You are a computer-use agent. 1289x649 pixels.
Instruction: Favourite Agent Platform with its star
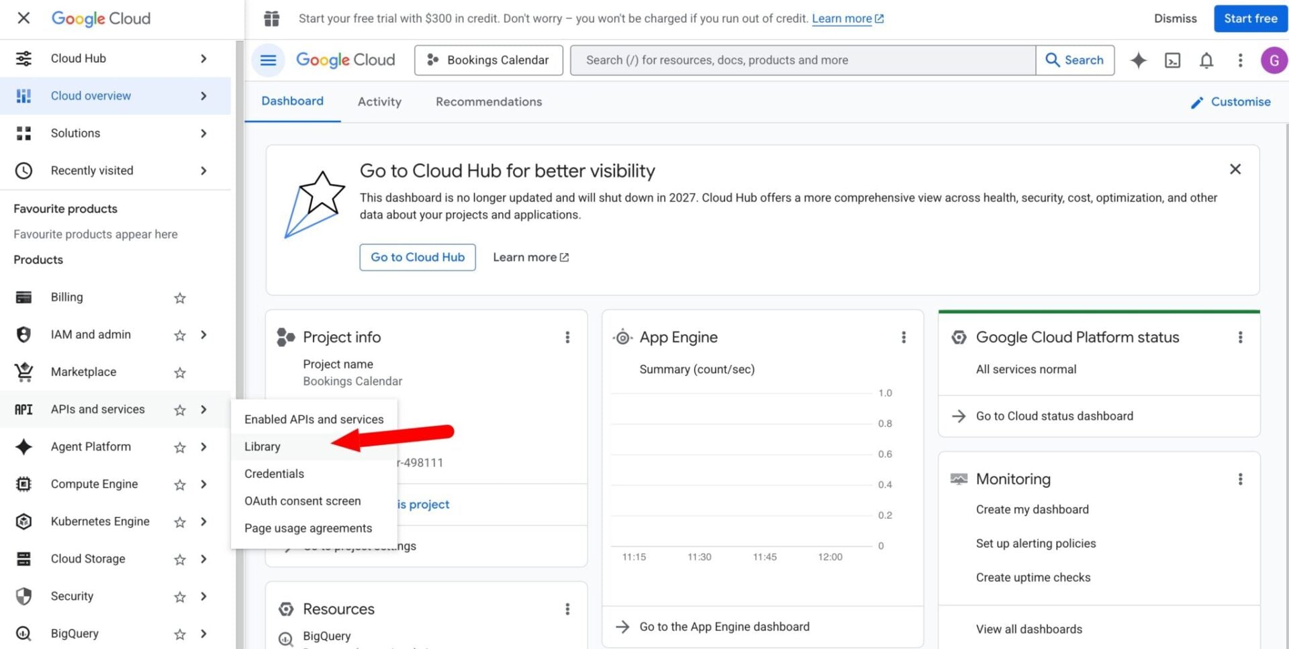pos(179,447)
